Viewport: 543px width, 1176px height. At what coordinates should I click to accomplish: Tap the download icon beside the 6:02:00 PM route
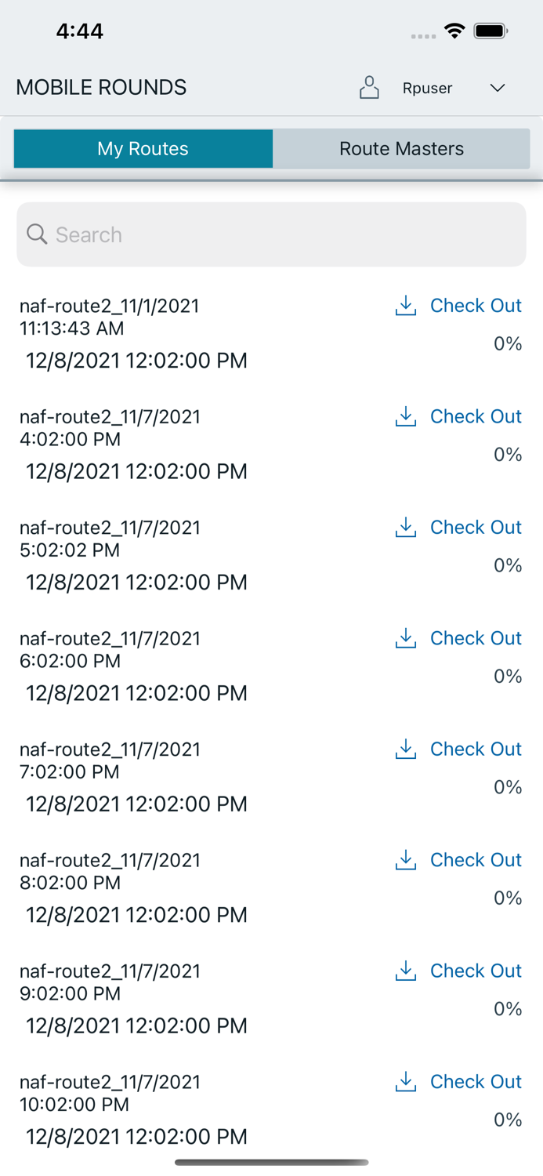pyautogui.click(x=406, y=638)
